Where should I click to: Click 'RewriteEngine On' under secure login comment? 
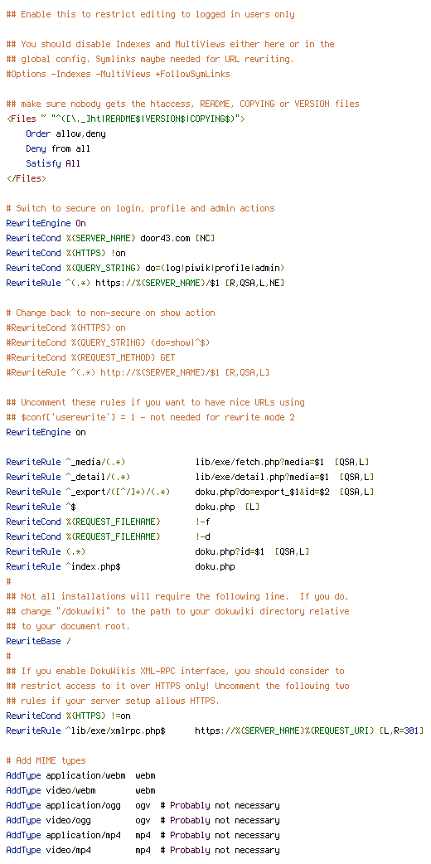[46, 223]
